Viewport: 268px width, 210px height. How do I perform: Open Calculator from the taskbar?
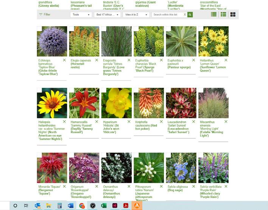(x=59, y=205)
